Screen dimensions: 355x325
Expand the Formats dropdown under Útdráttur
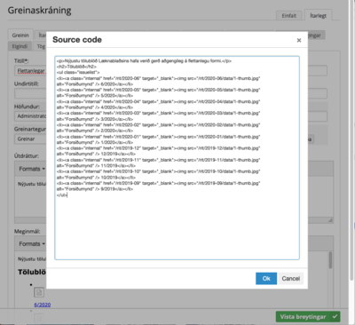[x=32, y=169]
